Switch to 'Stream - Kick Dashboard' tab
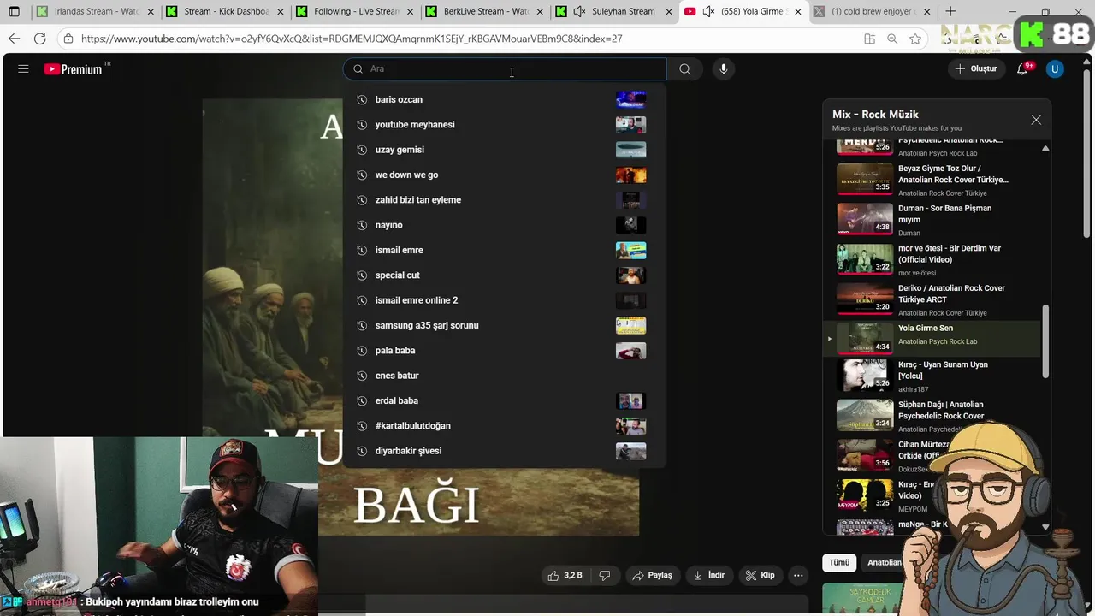 225,12
